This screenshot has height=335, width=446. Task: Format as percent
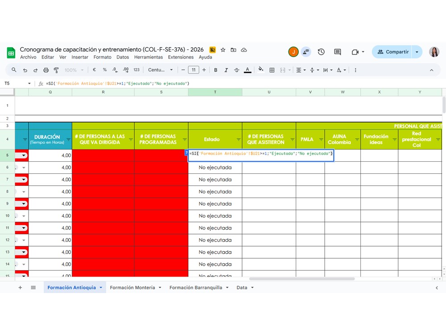[x=105, y=70]
